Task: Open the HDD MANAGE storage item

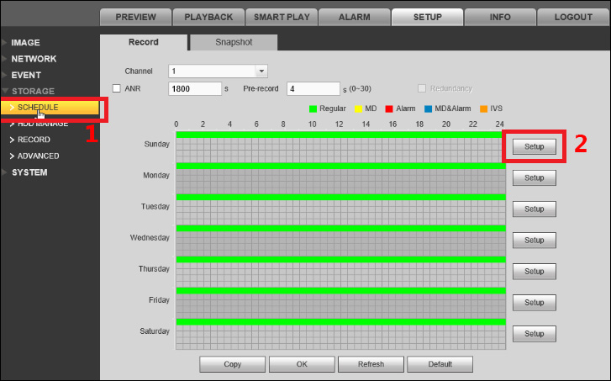Action: coord(43,124)
